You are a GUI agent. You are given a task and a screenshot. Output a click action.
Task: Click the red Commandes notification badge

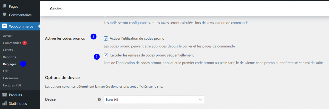pos(25,43)
